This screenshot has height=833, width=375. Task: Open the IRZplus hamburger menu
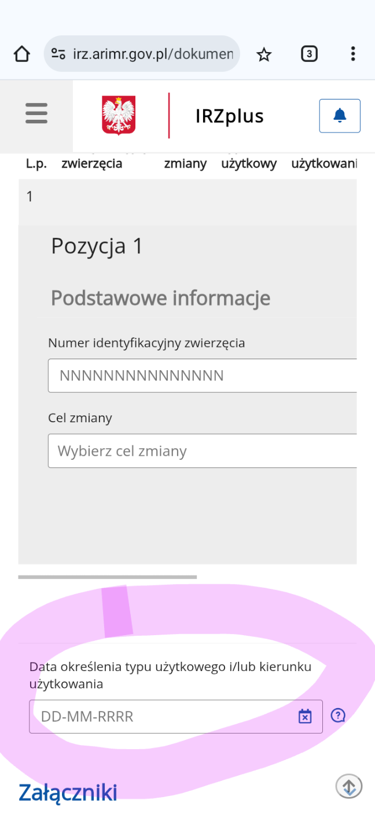click(36, 113)
